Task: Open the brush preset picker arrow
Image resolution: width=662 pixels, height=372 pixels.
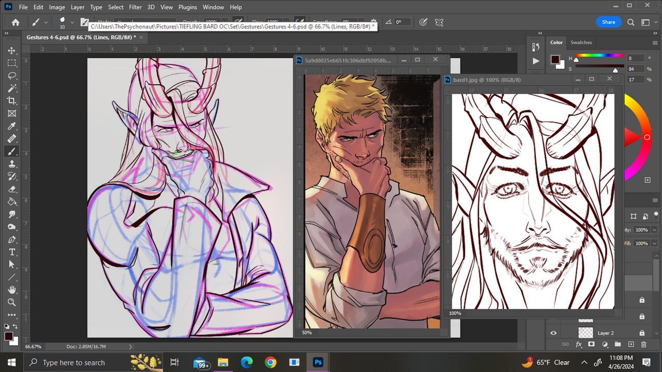Action: [x=71, y=22]
